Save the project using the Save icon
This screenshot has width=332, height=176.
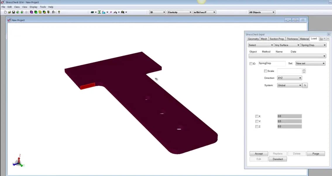tap(13, 12)
